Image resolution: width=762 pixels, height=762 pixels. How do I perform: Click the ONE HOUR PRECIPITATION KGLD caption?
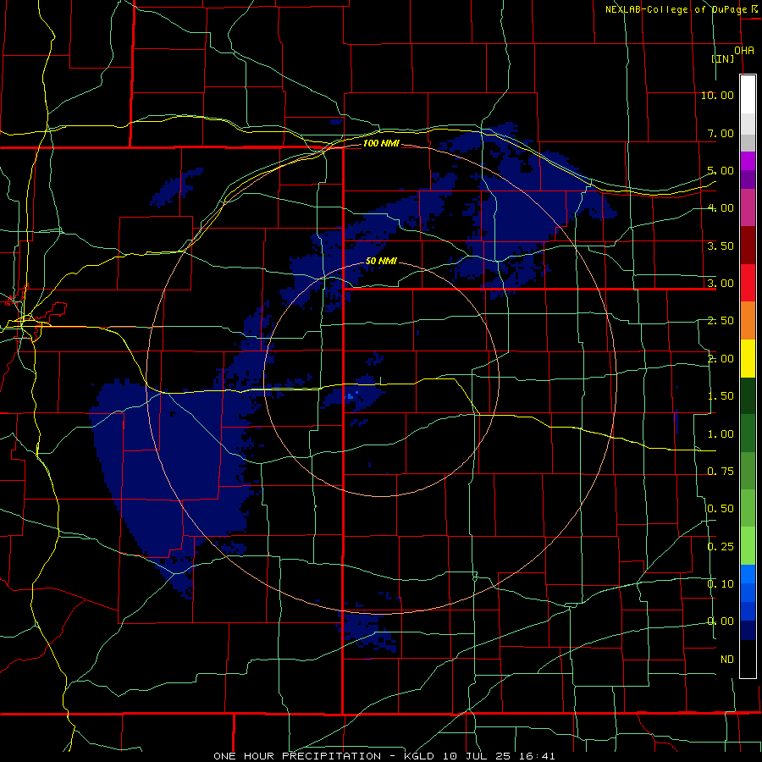pyautogui.click(x=384, y=756)
